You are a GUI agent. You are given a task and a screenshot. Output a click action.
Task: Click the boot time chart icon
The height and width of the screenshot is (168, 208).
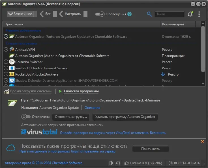pyautogui.click(x=7, y=91)
